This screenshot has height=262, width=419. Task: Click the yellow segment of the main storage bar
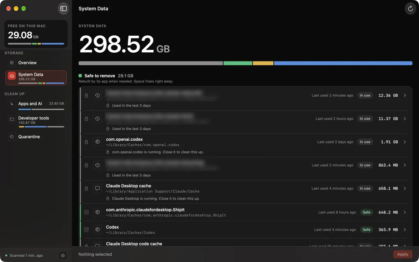[263, 63]
